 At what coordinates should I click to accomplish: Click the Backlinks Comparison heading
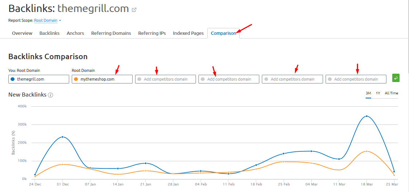click(x=48, y=56)
